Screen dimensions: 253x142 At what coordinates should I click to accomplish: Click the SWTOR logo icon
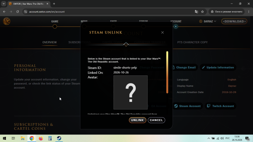[x=7, y=21]
